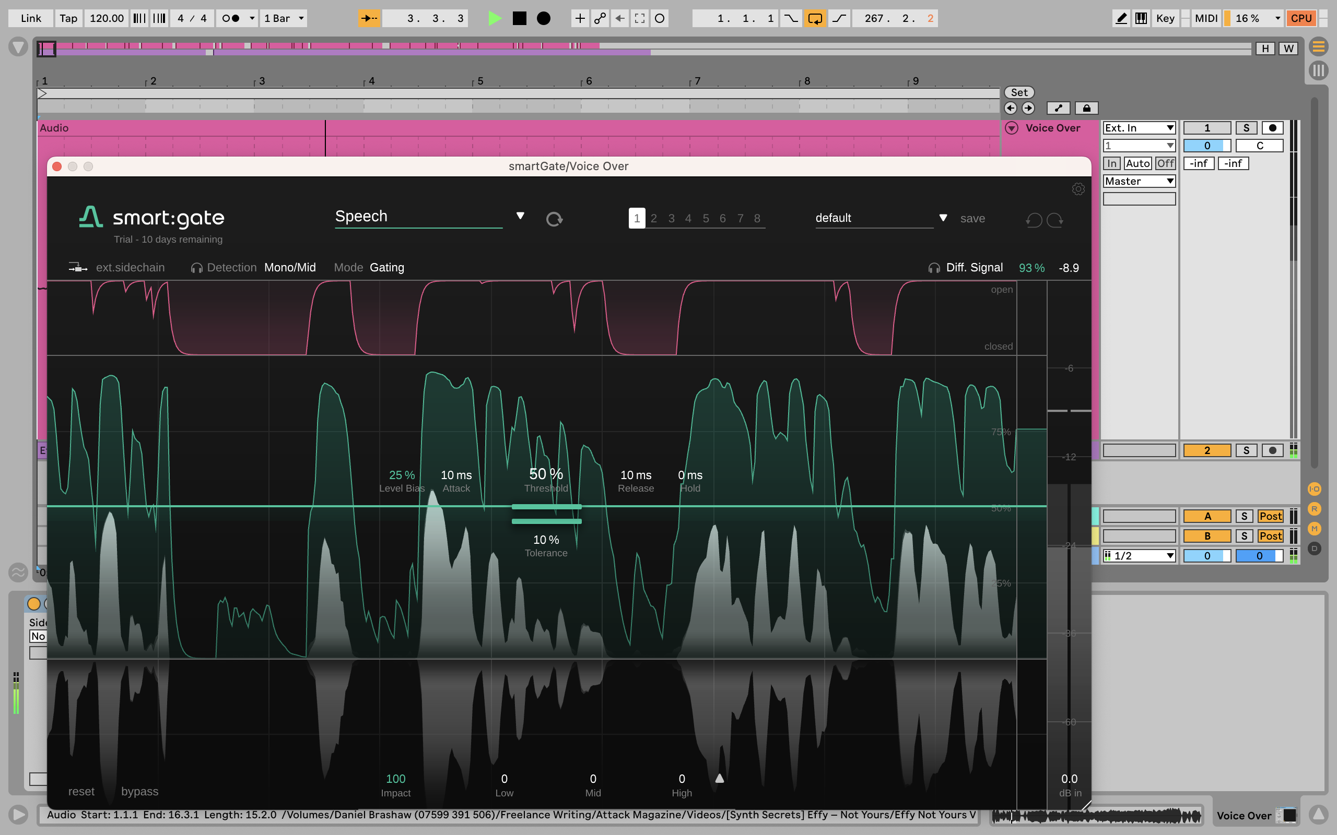This screenshot has height=835, width=1337.
Task: Toggle the Follow playback arrow icon
Action: pyautogui.click(x=369, y=18)
